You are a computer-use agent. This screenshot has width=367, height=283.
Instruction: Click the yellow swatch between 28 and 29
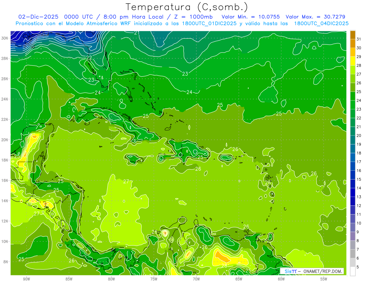pyautogui.click(x=353, y=61)
